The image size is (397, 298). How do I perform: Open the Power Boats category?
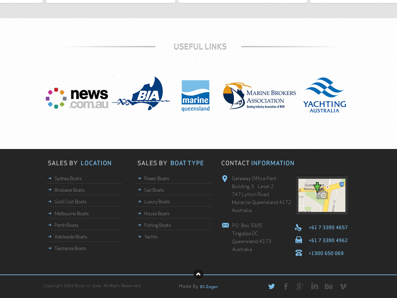click(x=156, y=178)
